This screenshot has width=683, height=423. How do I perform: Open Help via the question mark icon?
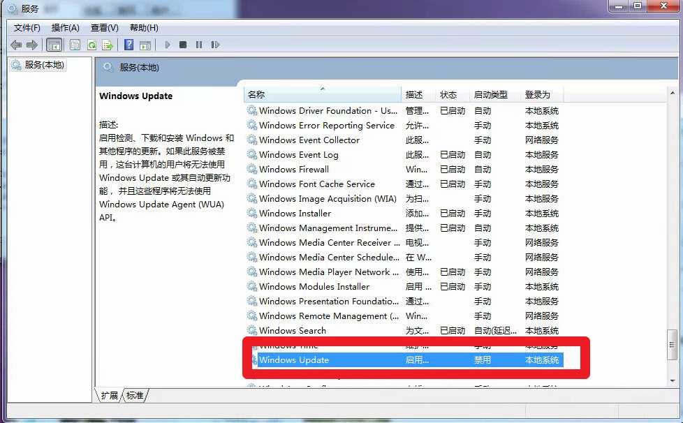click(128, 45)
